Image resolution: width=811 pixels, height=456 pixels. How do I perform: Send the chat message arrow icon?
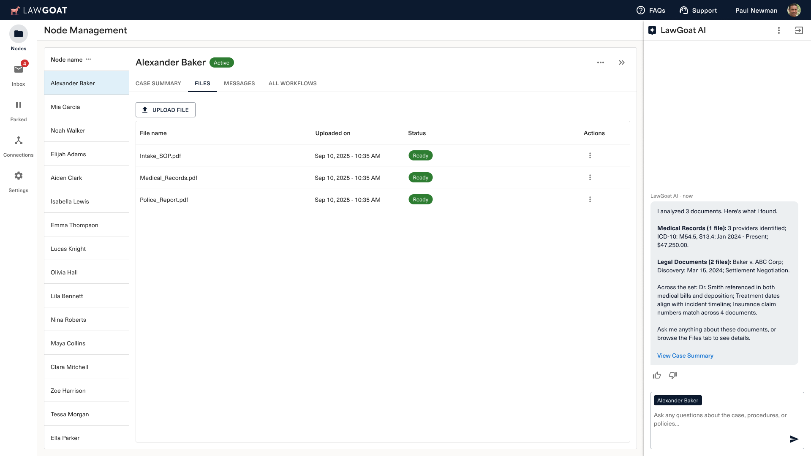[x=794, y=439]
